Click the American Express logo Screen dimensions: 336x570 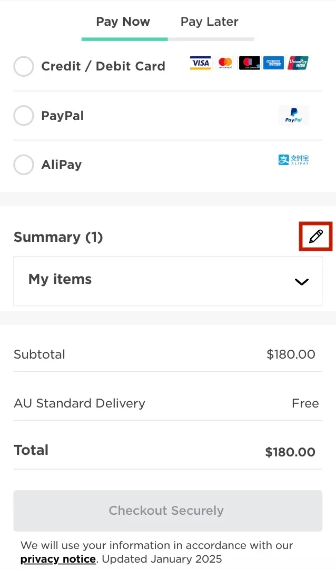[x=273, y=64]
